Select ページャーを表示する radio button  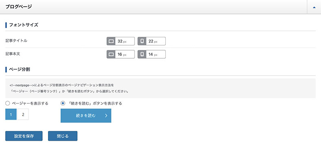coord(8,104)
